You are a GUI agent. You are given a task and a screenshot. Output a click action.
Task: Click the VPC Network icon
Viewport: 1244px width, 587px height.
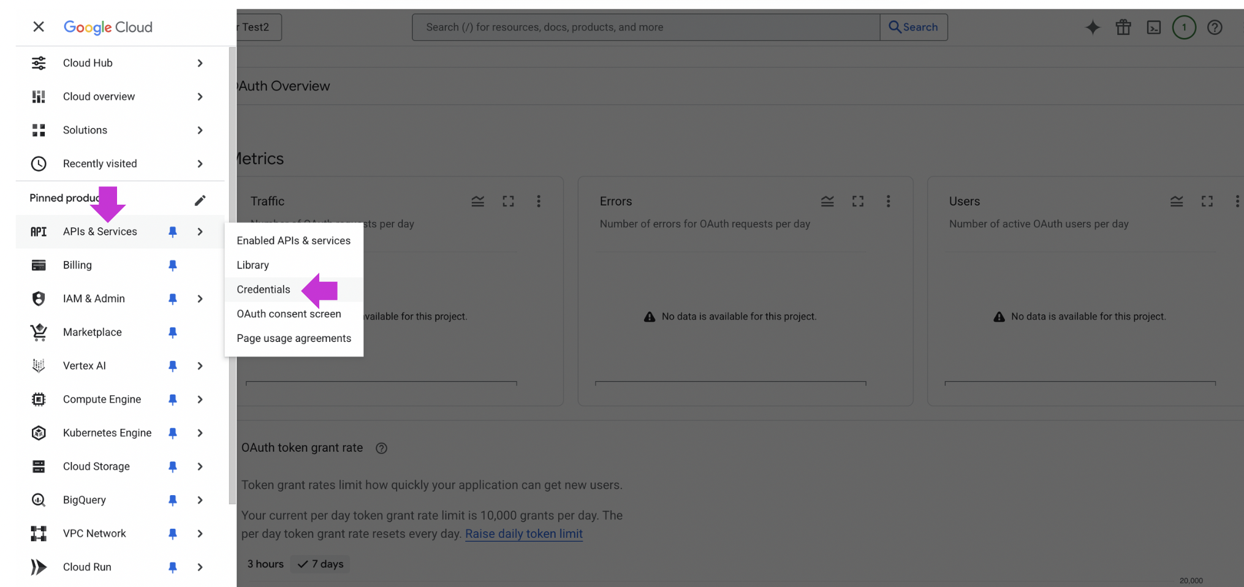click(39, 534)
